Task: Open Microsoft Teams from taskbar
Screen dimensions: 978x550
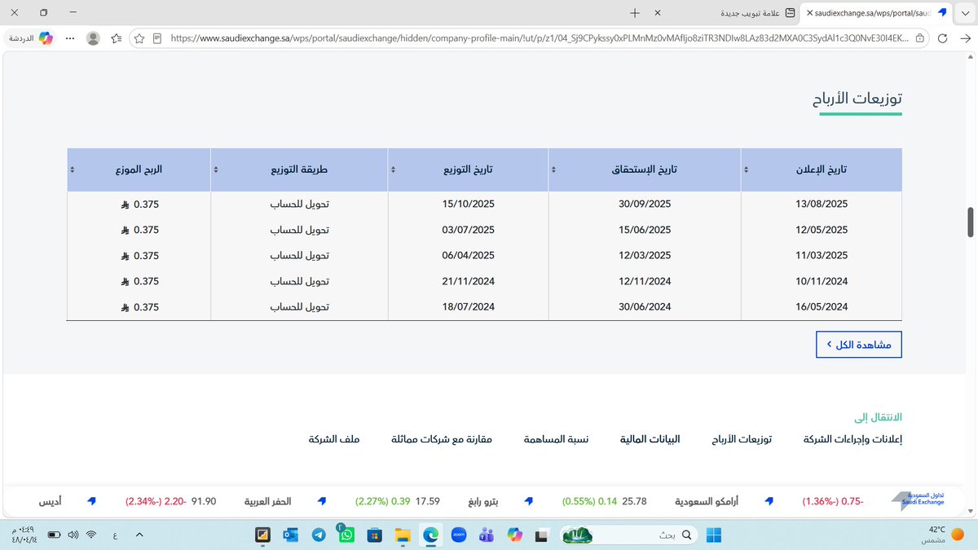Action: [x=487, y=535]
